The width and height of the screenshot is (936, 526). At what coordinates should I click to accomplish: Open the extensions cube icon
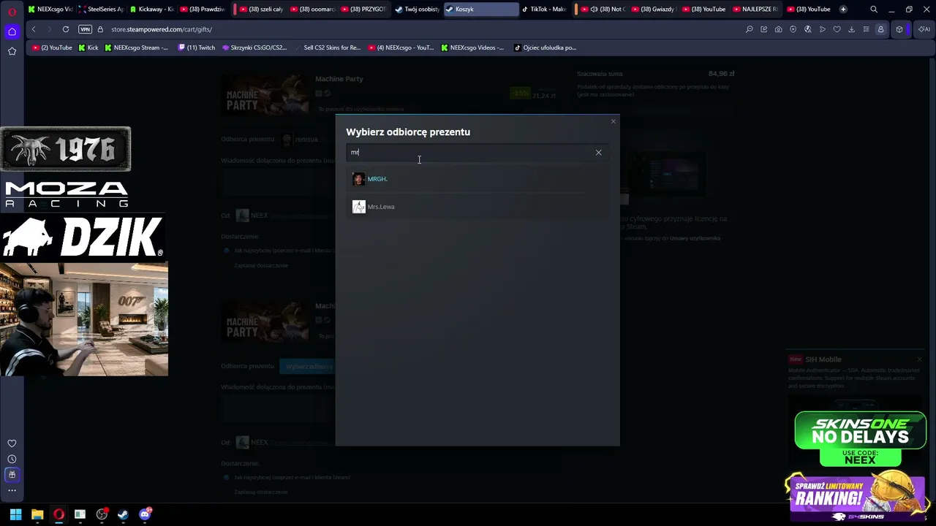899,29
